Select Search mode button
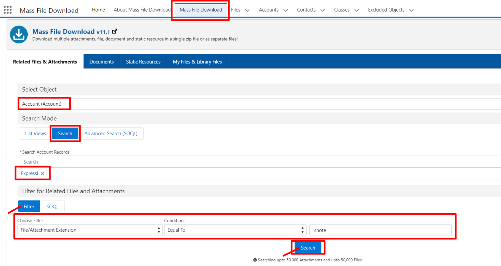 click(x=65, y=134)
